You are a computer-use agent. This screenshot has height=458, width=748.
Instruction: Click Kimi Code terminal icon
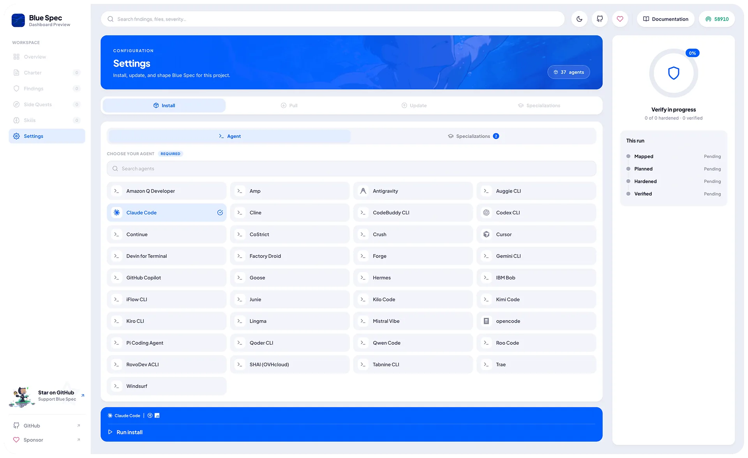486,299
